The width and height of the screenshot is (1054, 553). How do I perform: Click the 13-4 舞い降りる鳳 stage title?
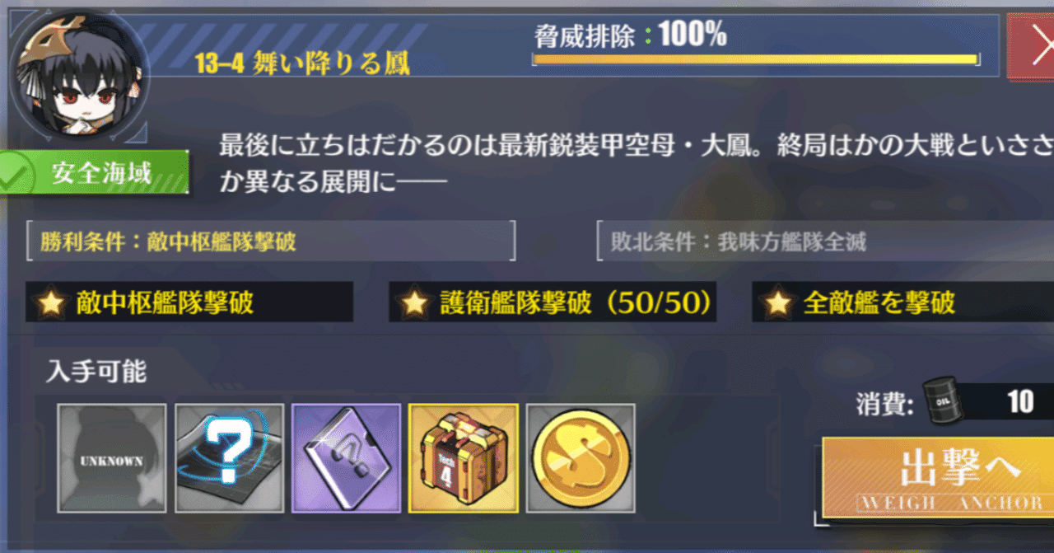(x=303, y=63)
